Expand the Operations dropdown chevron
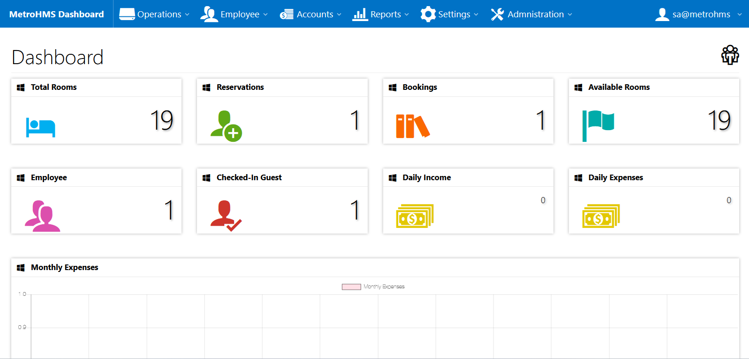Viewport: 749px width, 359px height. 187,15
